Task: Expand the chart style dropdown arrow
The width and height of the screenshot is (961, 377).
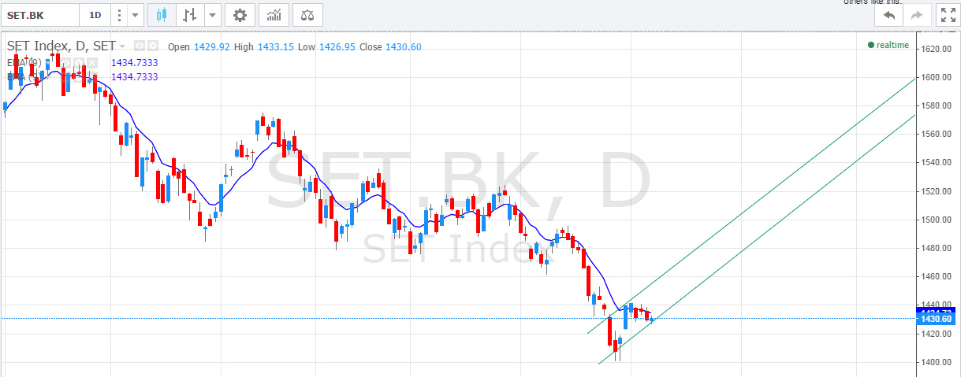Action: point(213,15)
